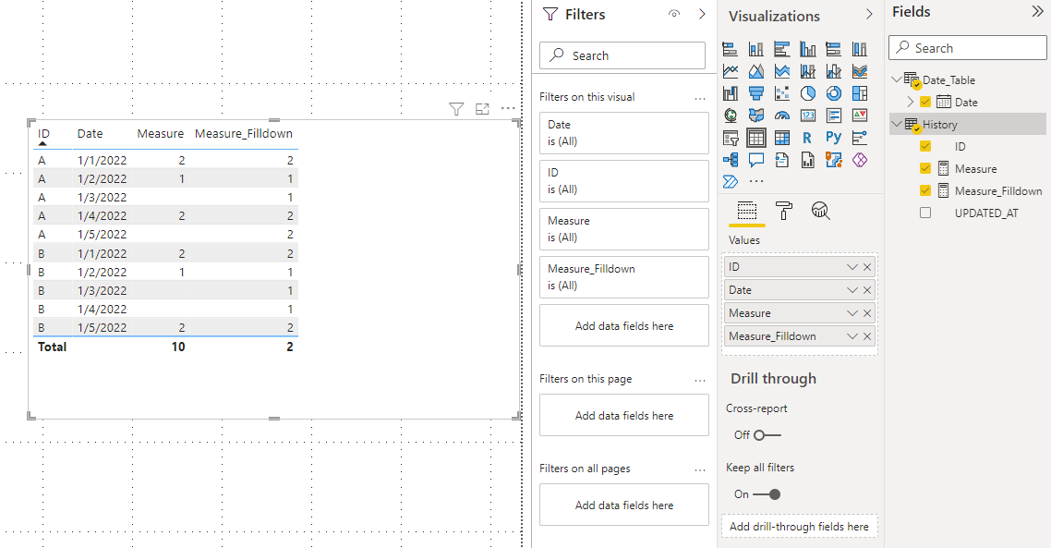Toggle Filters pane eye visibility icon
Screen dimensions: 1051x548
click(674, 14)
